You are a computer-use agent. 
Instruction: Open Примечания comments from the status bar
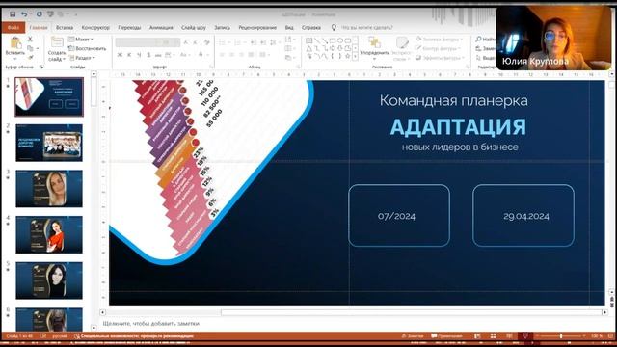pos(446,336)
